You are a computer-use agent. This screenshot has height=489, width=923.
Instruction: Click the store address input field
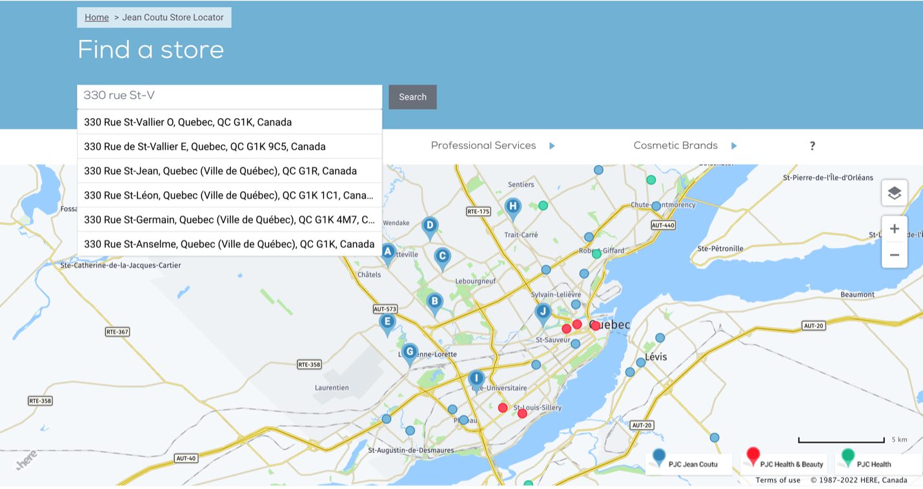pyautogui.click(x=229, y=96)
